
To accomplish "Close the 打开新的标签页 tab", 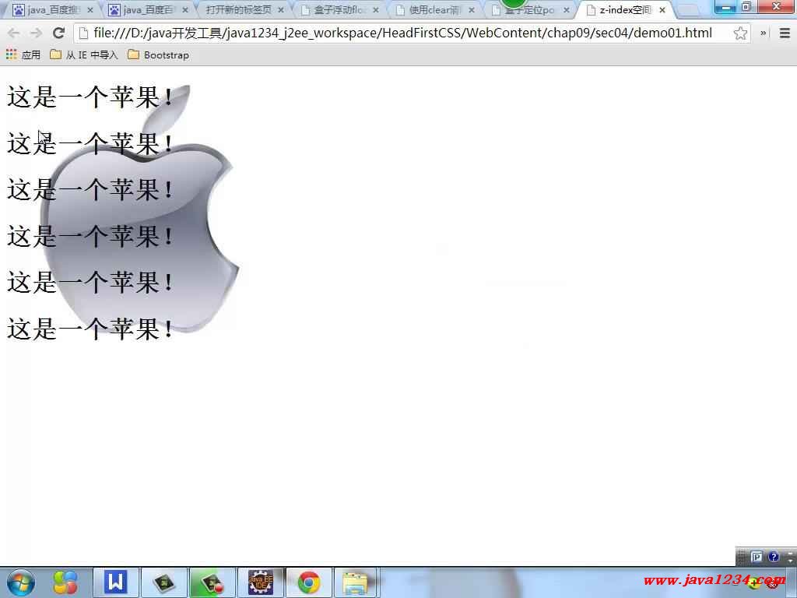I will pos(280,10).
